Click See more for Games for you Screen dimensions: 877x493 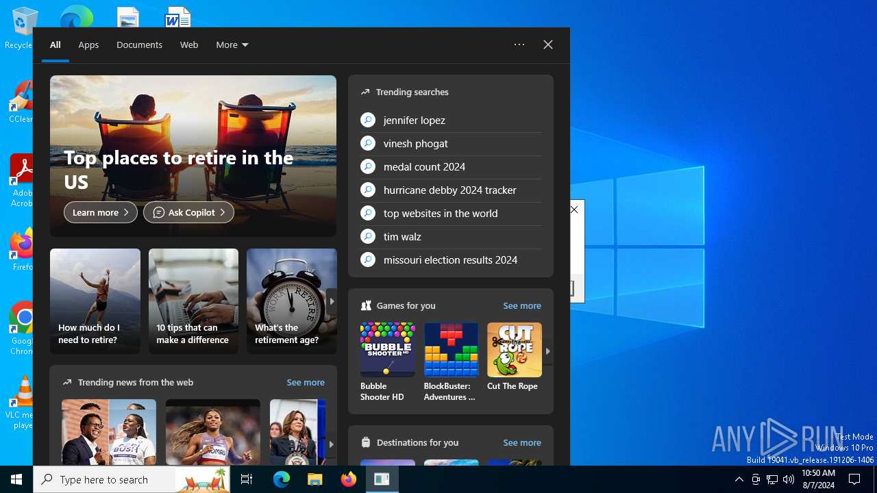pyautogui.click(x=522, y=305)
